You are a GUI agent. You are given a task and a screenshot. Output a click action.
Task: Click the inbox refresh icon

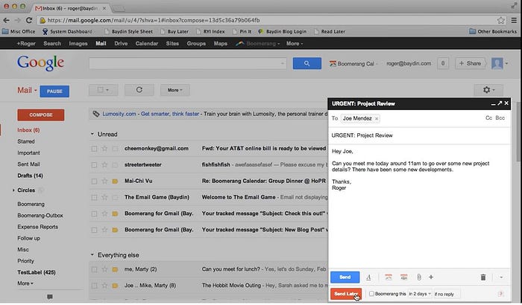139,90
